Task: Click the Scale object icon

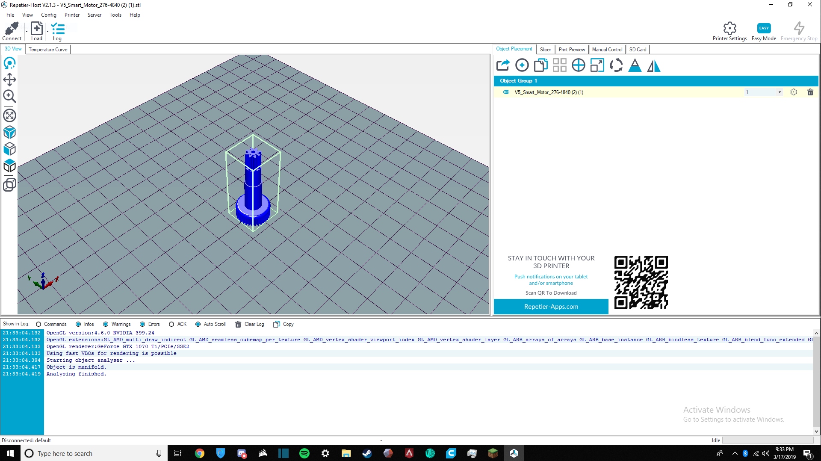Action: pyautogui.click(x=597, y=65)
